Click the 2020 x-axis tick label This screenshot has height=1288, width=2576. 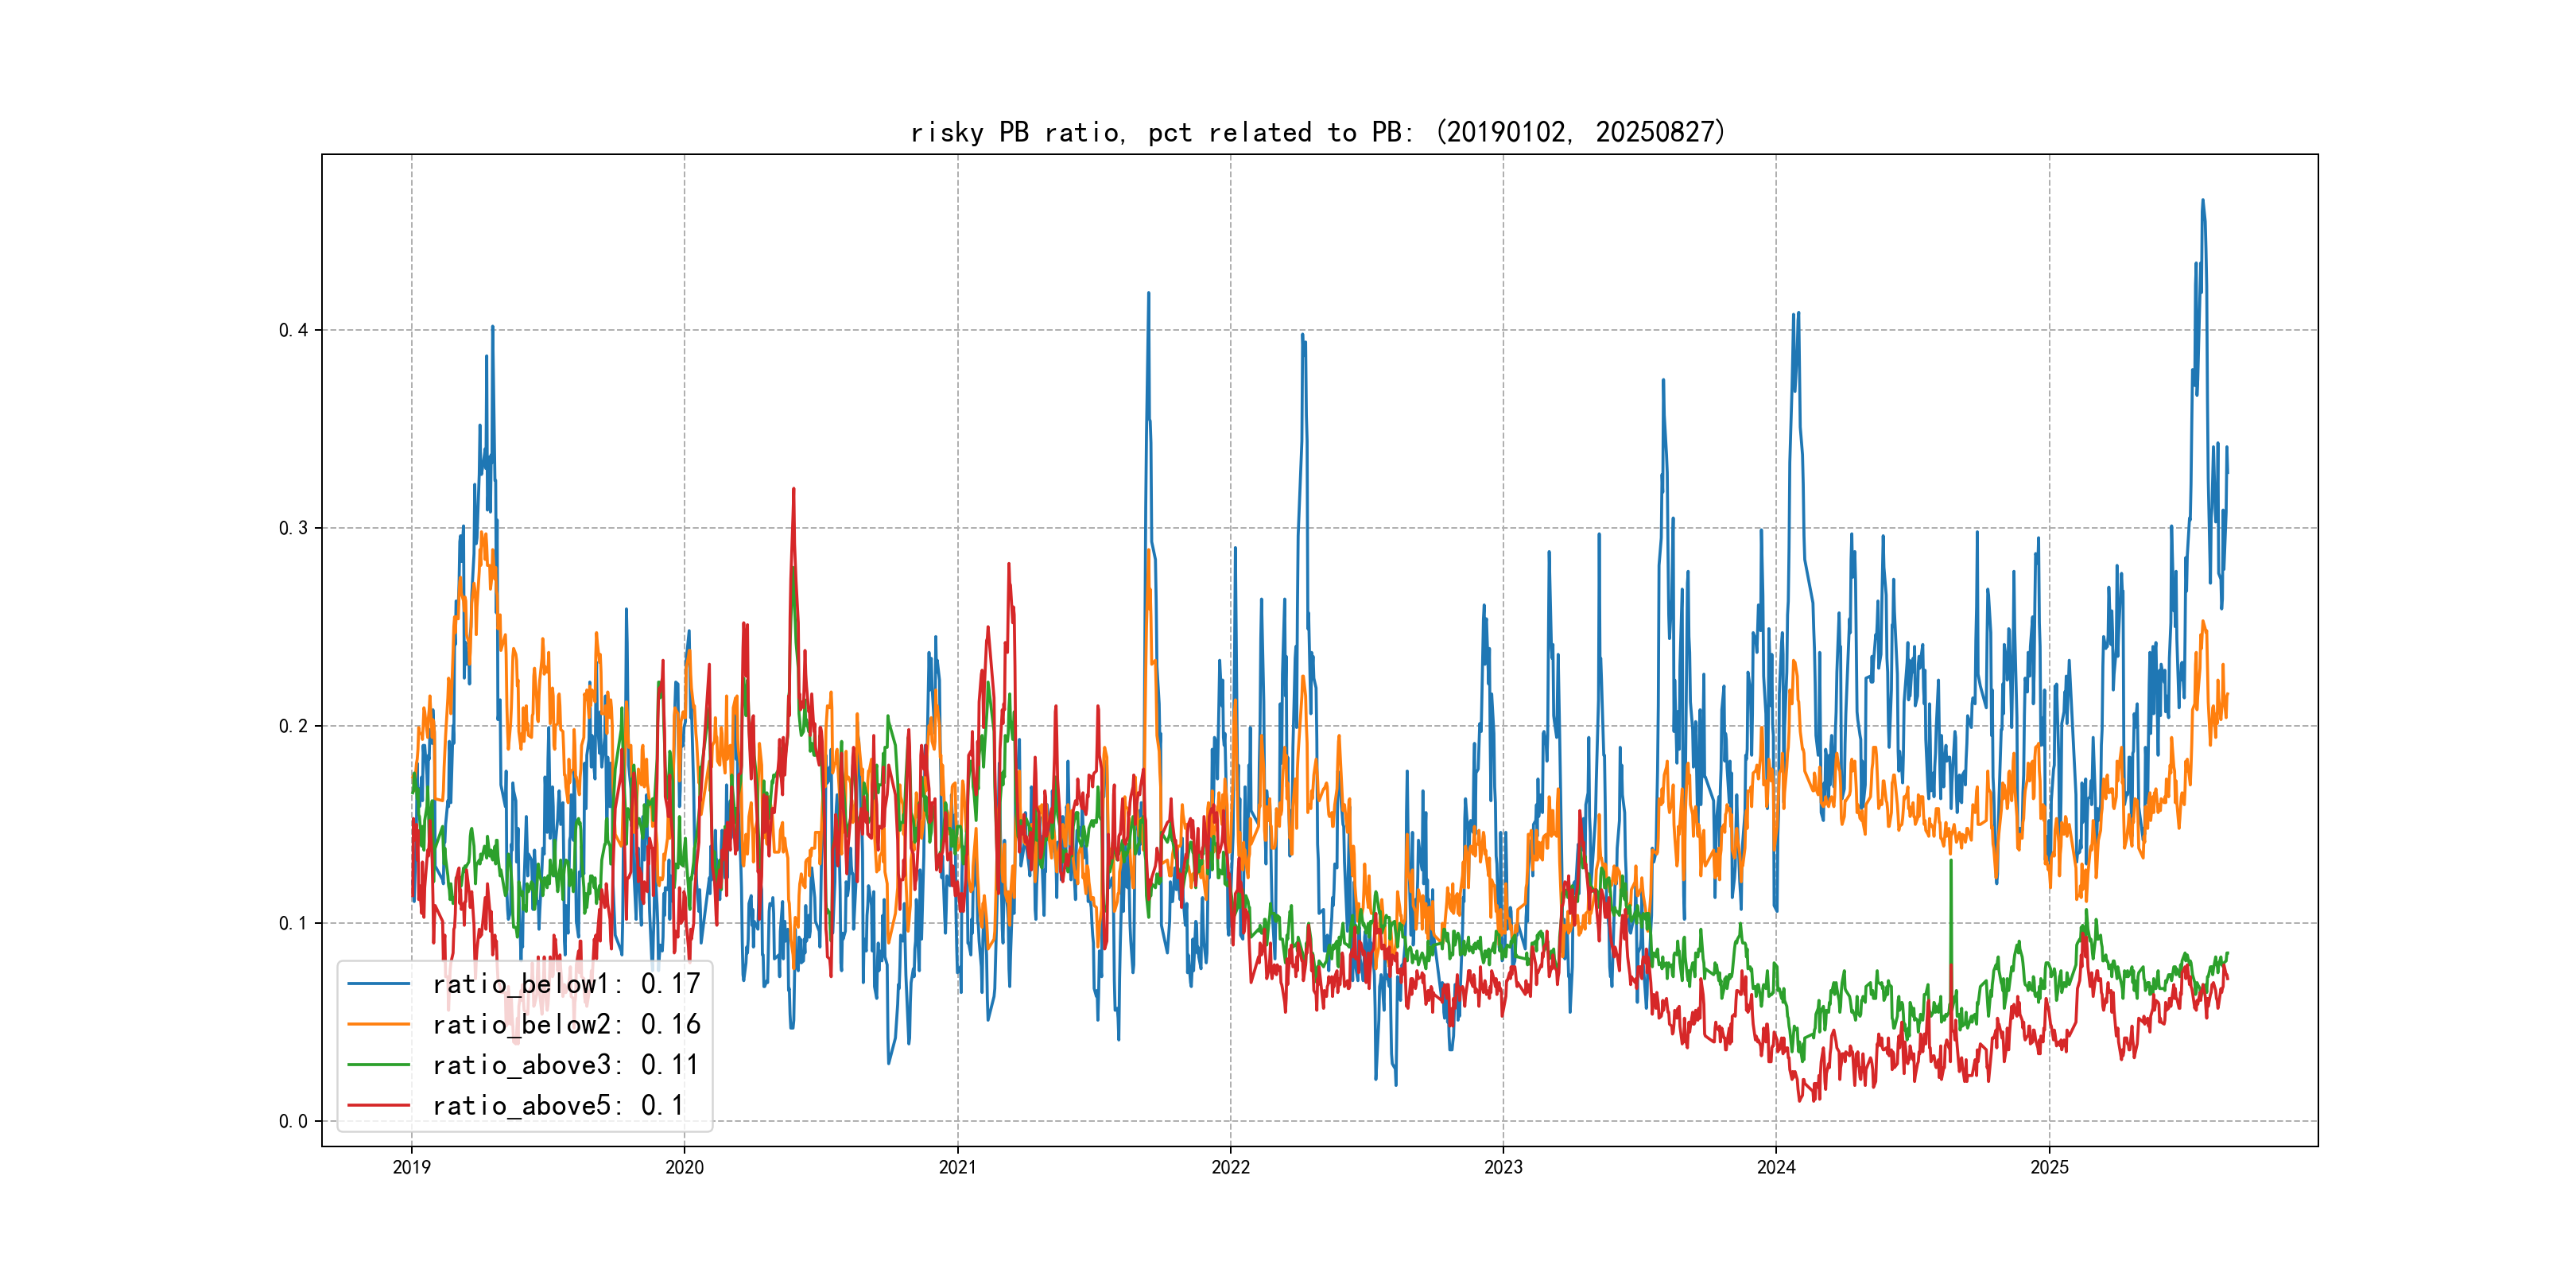click(x=684, y=1167)
